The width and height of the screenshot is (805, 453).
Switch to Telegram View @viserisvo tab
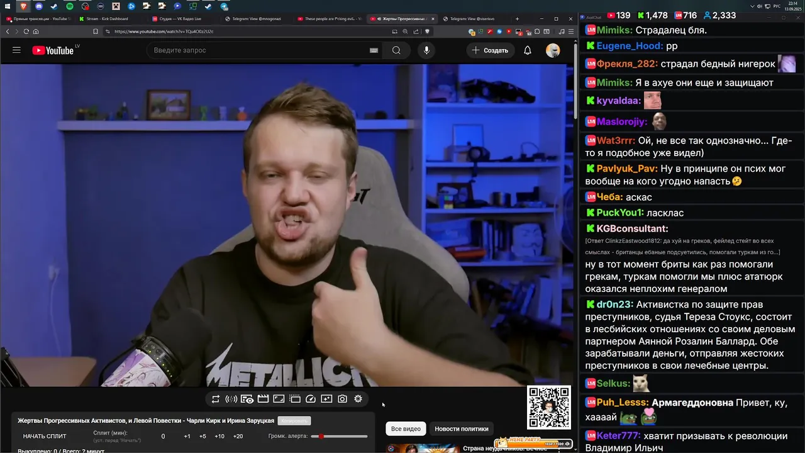[475, 19]
